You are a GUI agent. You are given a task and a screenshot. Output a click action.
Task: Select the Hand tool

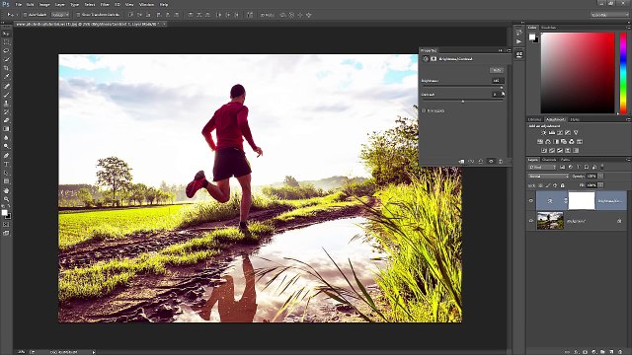tap(6, 190)
